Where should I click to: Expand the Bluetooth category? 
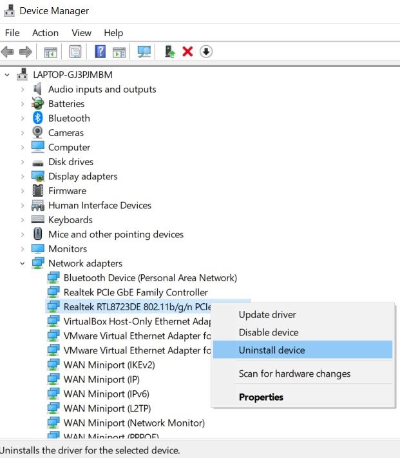coord(23,118)
